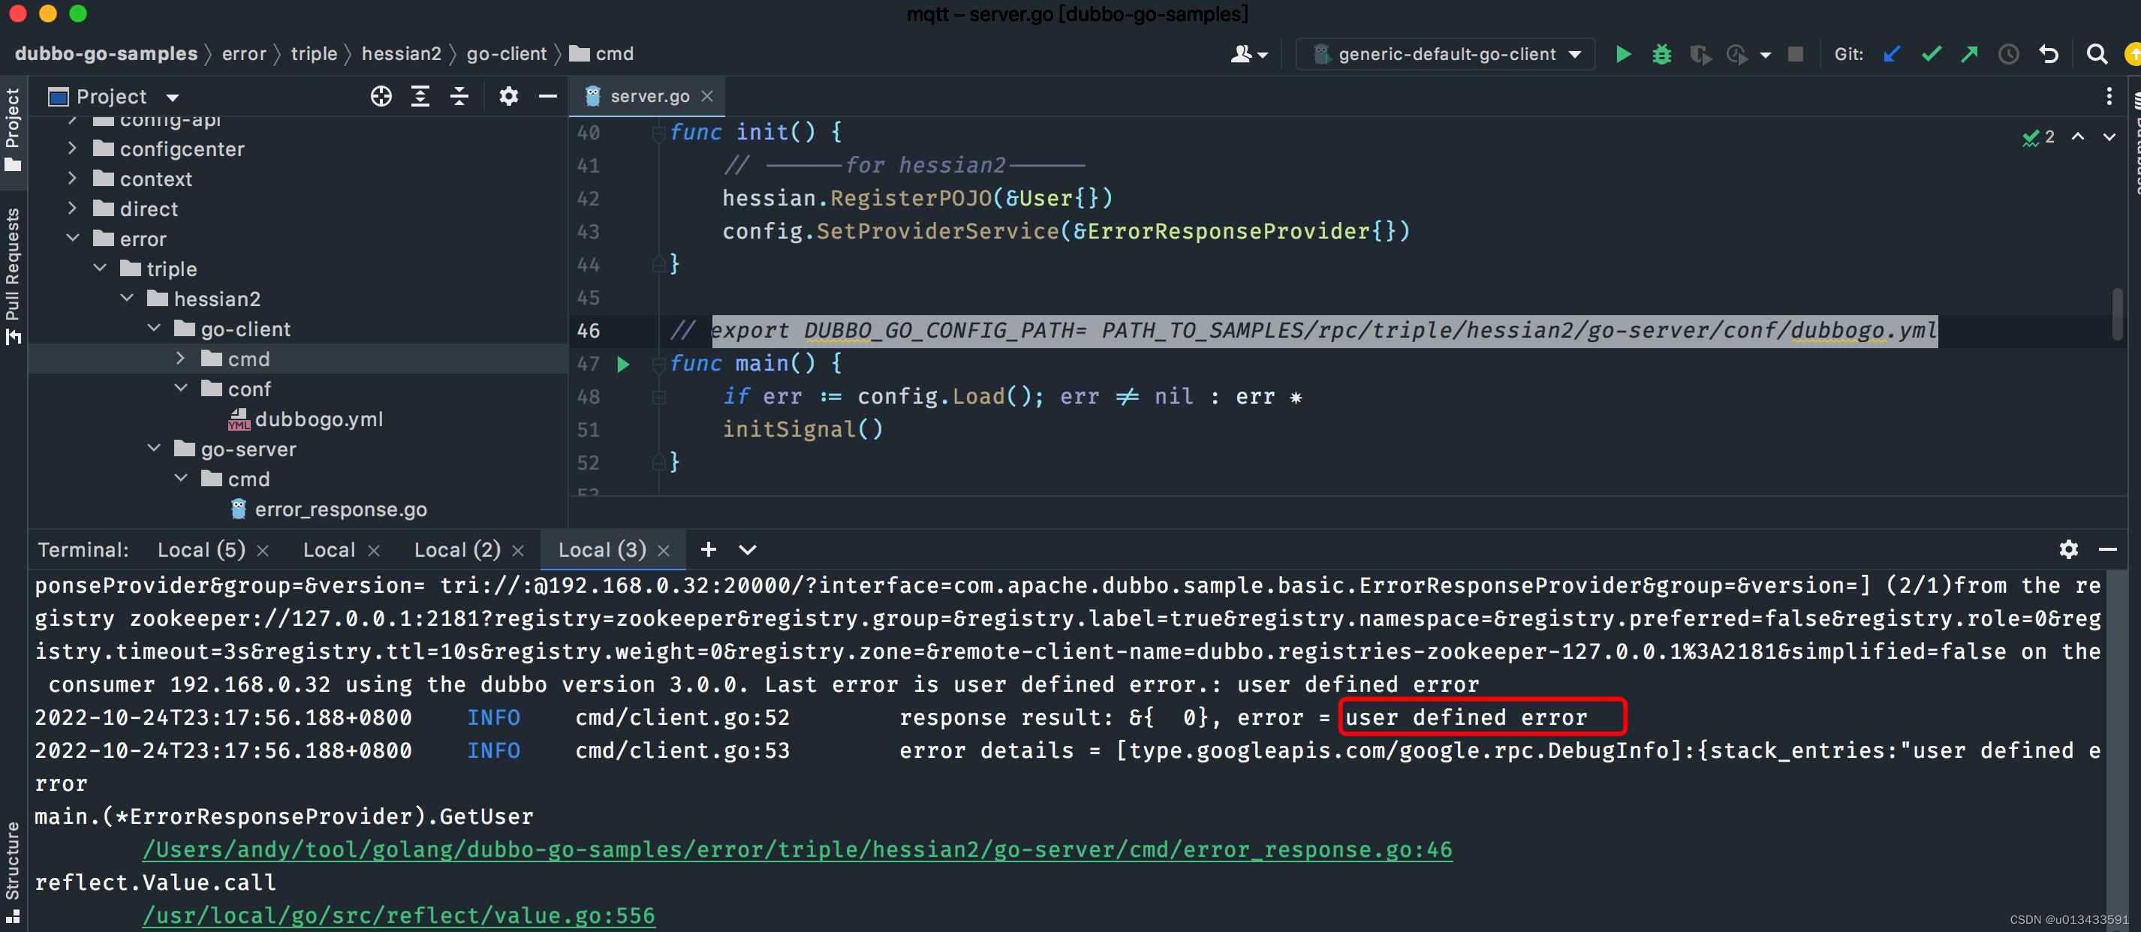Click the Git Push arrow icon
Screen dimensions: 2141x932
point(1969,55)
